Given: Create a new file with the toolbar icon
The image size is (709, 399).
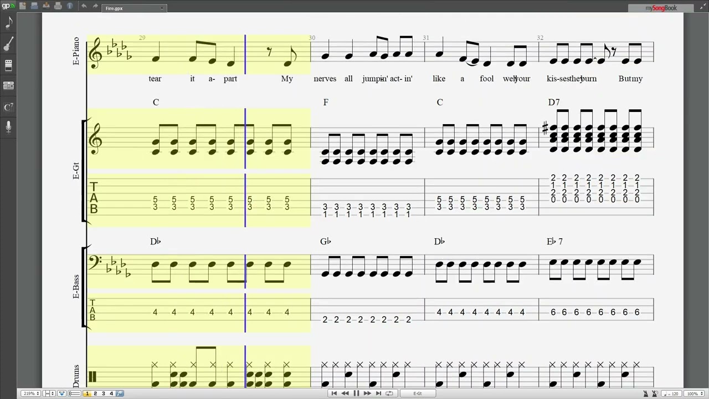Looking at the screenshot, I should coord(22,6).
